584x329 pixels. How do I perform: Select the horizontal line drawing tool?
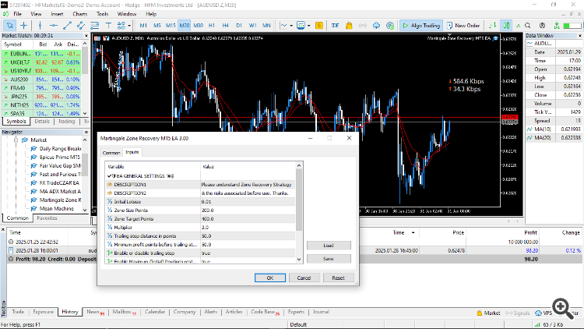click(54, 26)
